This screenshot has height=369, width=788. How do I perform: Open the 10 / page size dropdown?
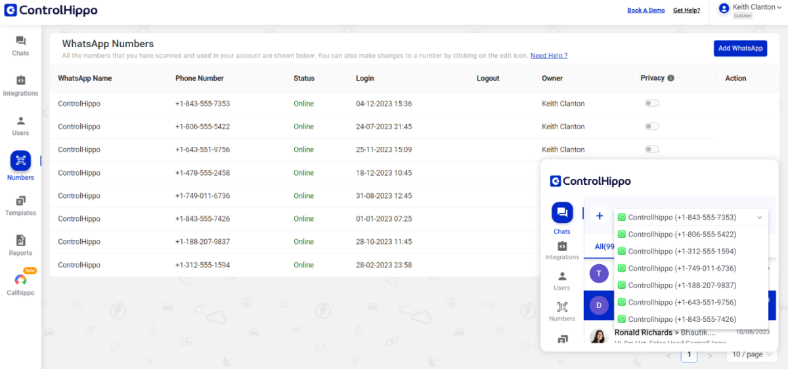click(x=752, y=355)
